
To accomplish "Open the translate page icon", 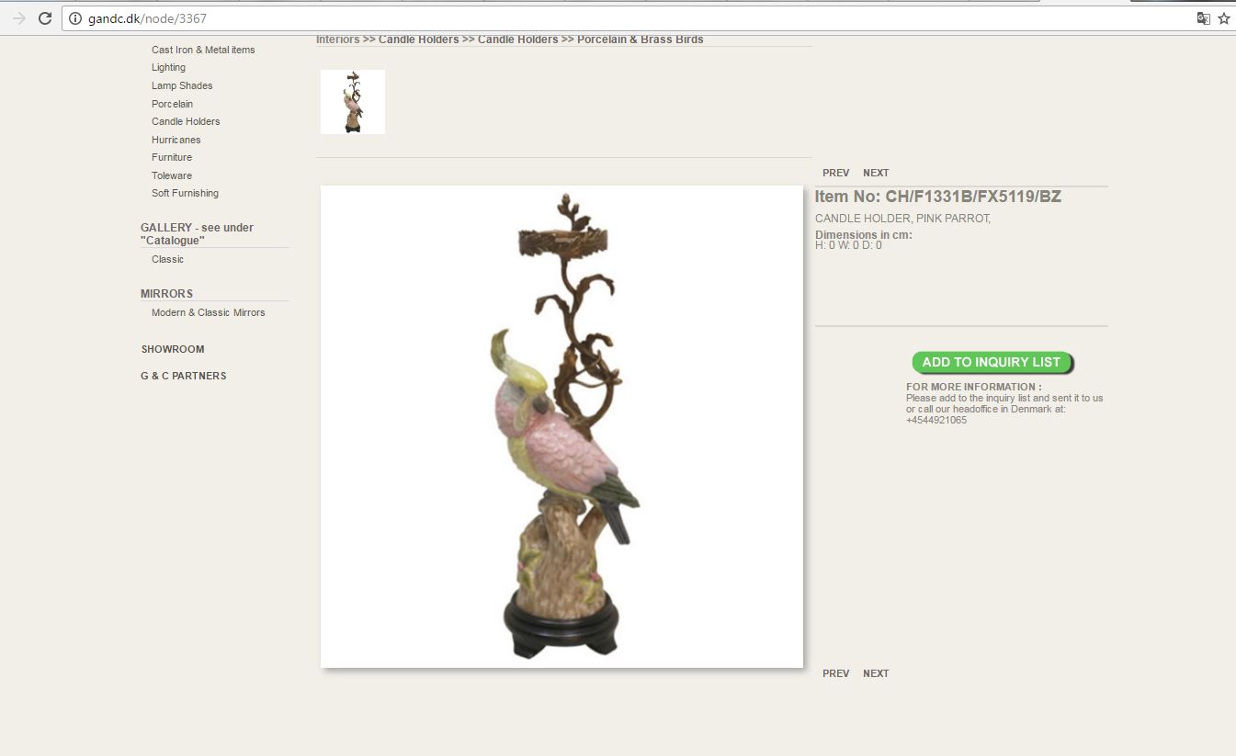I will tap(1203, 18).
